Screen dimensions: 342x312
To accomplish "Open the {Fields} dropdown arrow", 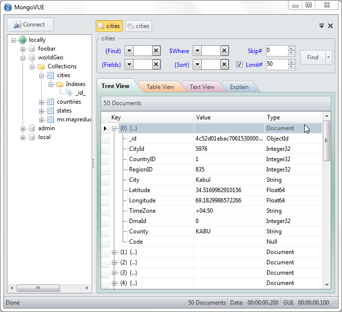I will pyautogui.click(x=129, y=64).
